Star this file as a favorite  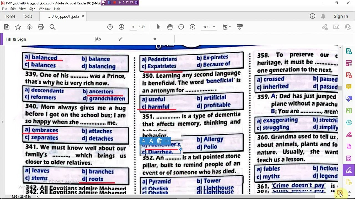click(18, 27)
